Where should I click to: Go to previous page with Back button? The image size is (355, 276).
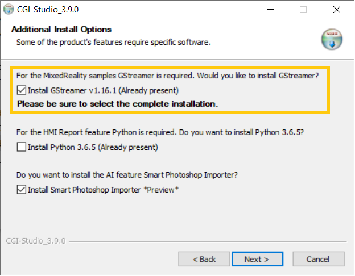pyautogui.click(x=204, y=259)
